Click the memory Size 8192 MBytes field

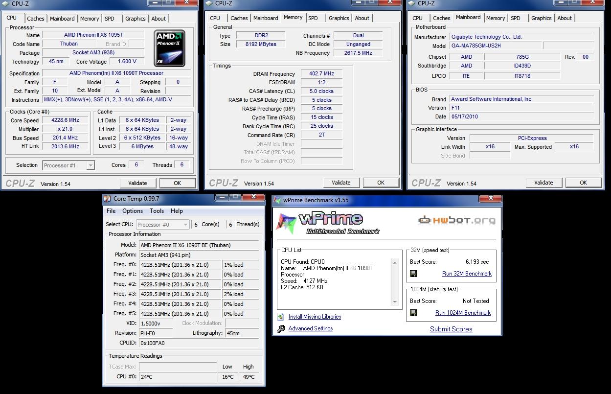point(261,44)
